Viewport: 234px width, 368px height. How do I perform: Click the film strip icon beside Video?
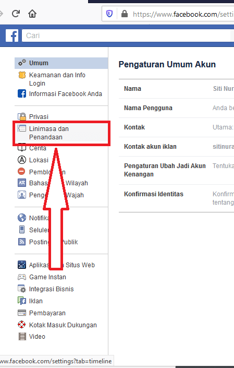pyautogui.click(x=22, y=336)
